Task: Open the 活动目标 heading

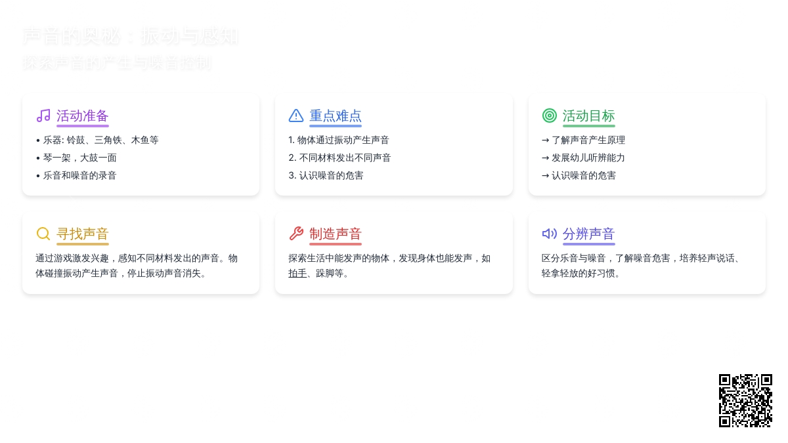Action: point(589,116)
